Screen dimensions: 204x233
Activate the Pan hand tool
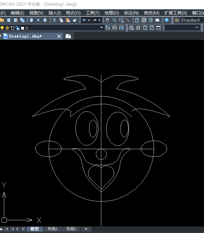click(107, 20)
